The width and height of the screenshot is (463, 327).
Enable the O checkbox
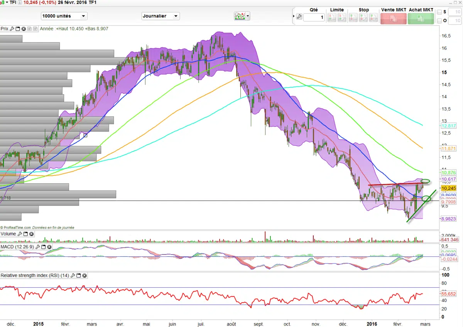[439, 21]
